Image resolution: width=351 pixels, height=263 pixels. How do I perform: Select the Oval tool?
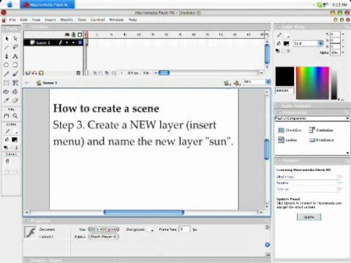coord(7,65)
